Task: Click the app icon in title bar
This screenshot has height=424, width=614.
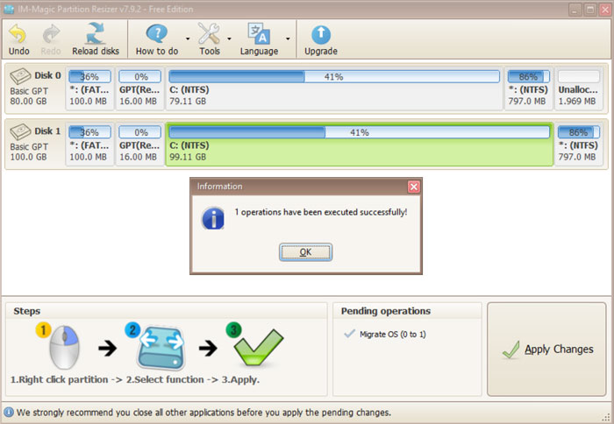Action: pyautogui.click(x=9, y=9)
